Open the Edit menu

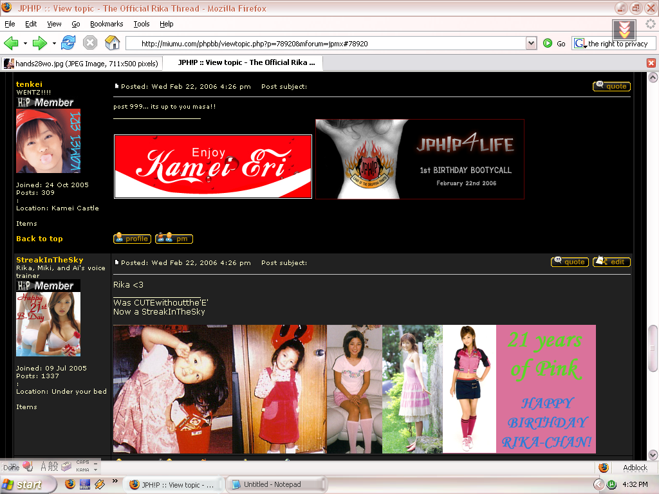[31, 24]
